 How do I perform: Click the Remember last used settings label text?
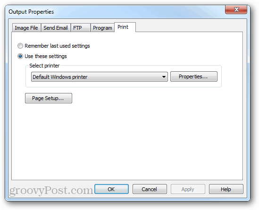coord(57,46)
